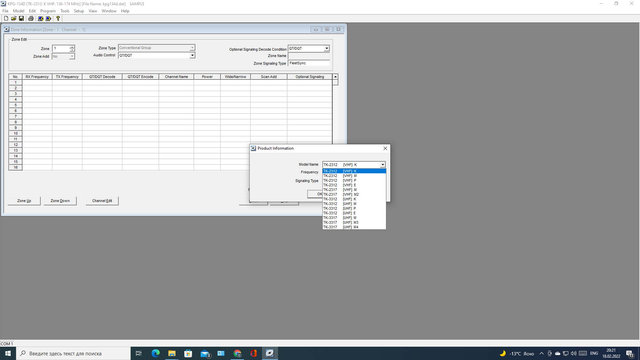This screenshot has height=360, width=640.
Task: Click the RX Frequency column header
Action: [x=37, y=77]
